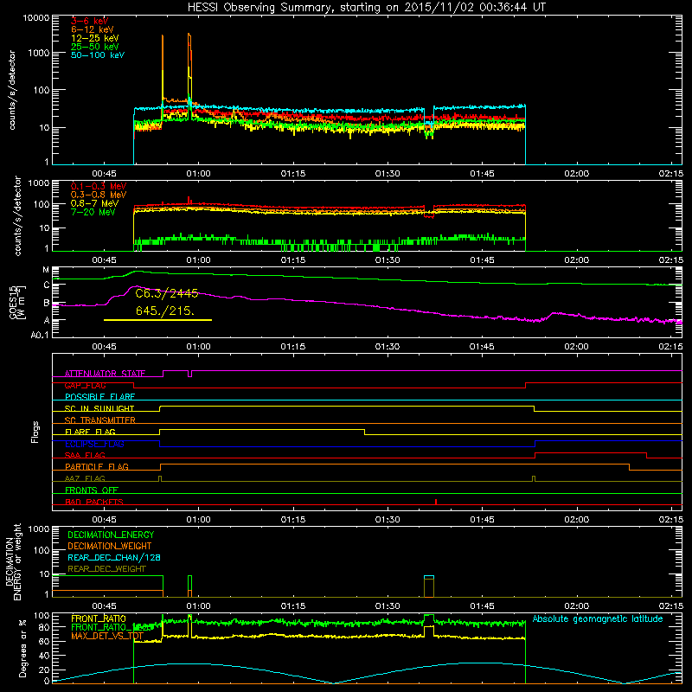Select the 'FLARE_FLAG' flag label
The width and height of the screenshot is (692, 692).
(x=90, y=432)
